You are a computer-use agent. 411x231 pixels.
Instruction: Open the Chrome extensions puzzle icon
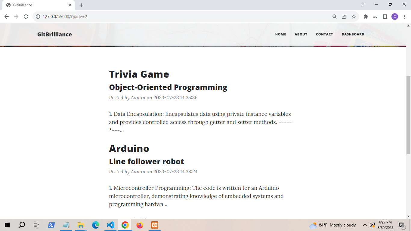366,17
